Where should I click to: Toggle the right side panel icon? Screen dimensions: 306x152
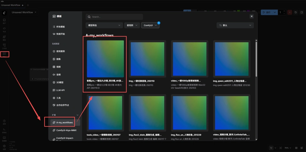(302, 12)
